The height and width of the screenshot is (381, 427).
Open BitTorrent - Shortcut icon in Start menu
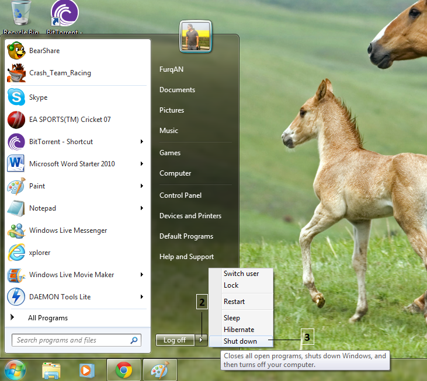pos(16,142)
